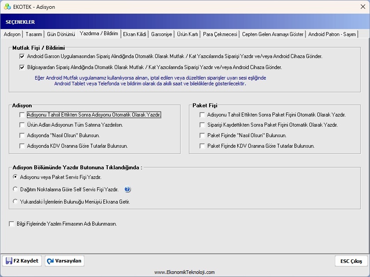Exit using the ESC Çıkış button
The height and width of the screenshot is (277, 370).
(351, 261)
